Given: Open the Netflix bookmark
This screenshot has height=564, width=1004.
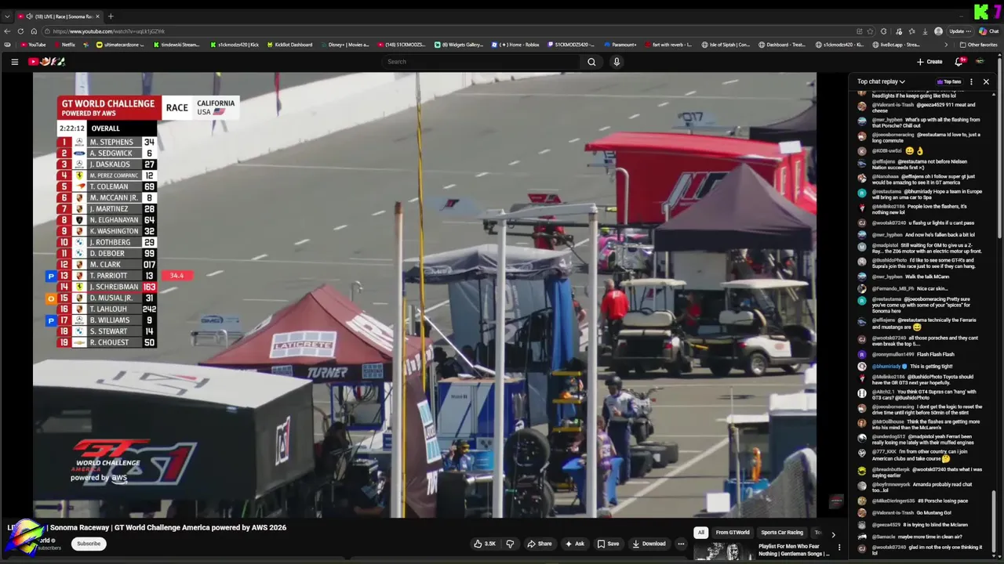Looking at the screenshot, I should (x=64, y=45).
